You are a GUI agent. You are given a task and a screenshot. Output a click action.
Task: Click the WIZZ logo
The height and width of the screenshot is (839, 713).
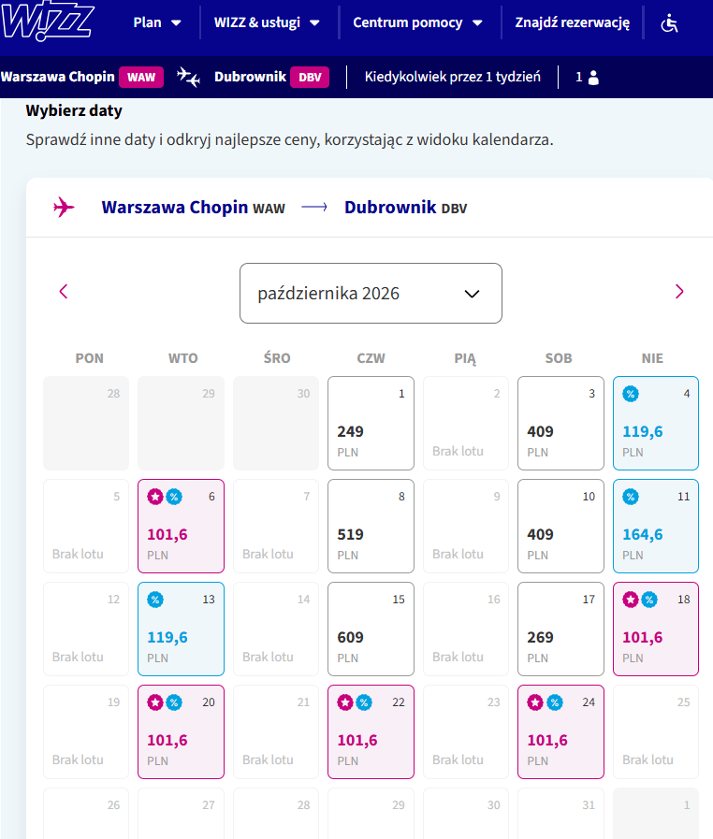click(47, 22)
